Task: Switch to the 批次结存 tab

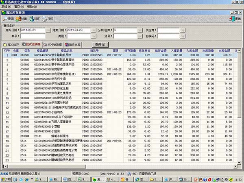Action: click(11, 45)
